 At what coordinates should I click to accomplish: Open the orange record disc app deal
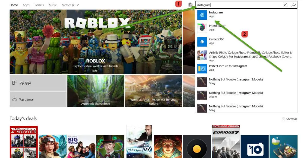point(197,146)
